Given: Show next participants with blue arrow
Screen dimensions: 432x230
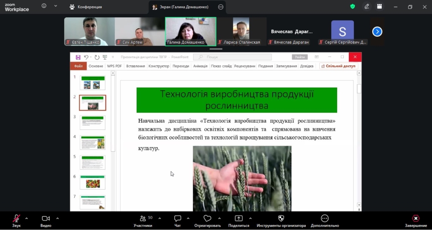Looking at the screenshot, I should click(x=377, y=32).
